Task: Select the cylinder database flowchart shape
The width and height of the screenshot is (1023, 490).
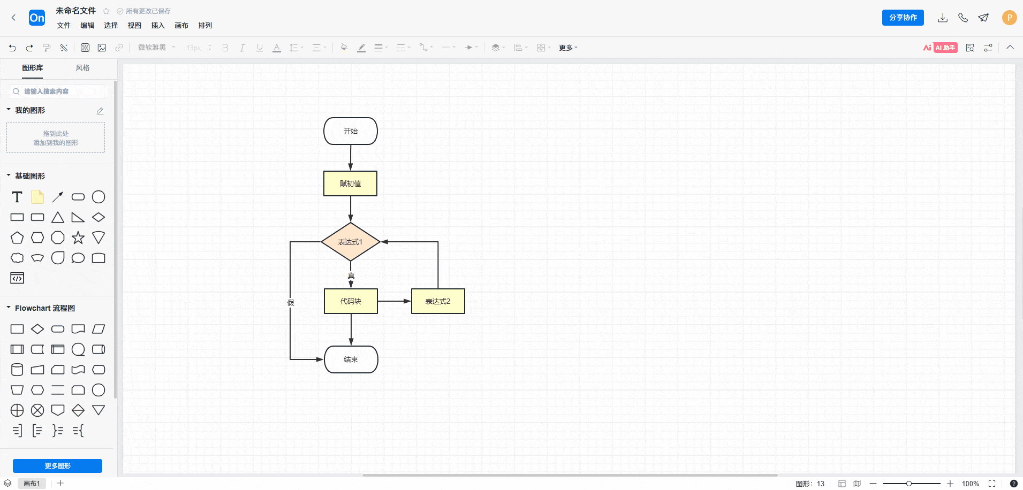Action: point(17,370)
